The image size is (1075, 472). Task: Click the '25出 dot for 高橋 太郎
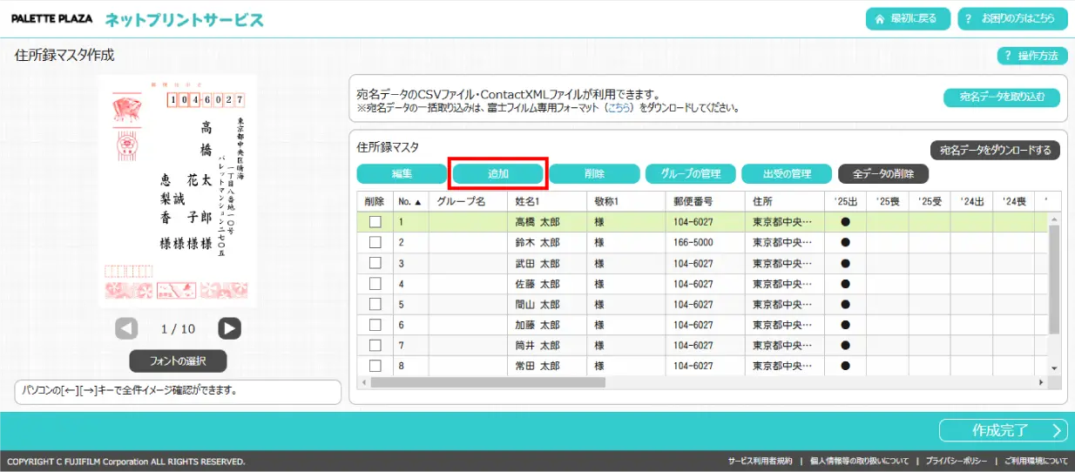point(845,222)
